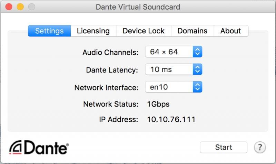The image size is (276, 164).
Task: Open the About tab
Action: (231, 31)
